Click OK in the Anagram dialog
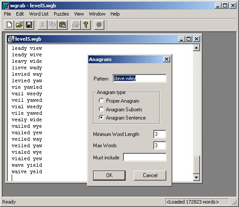239x207 pixels. coord(109,175)
